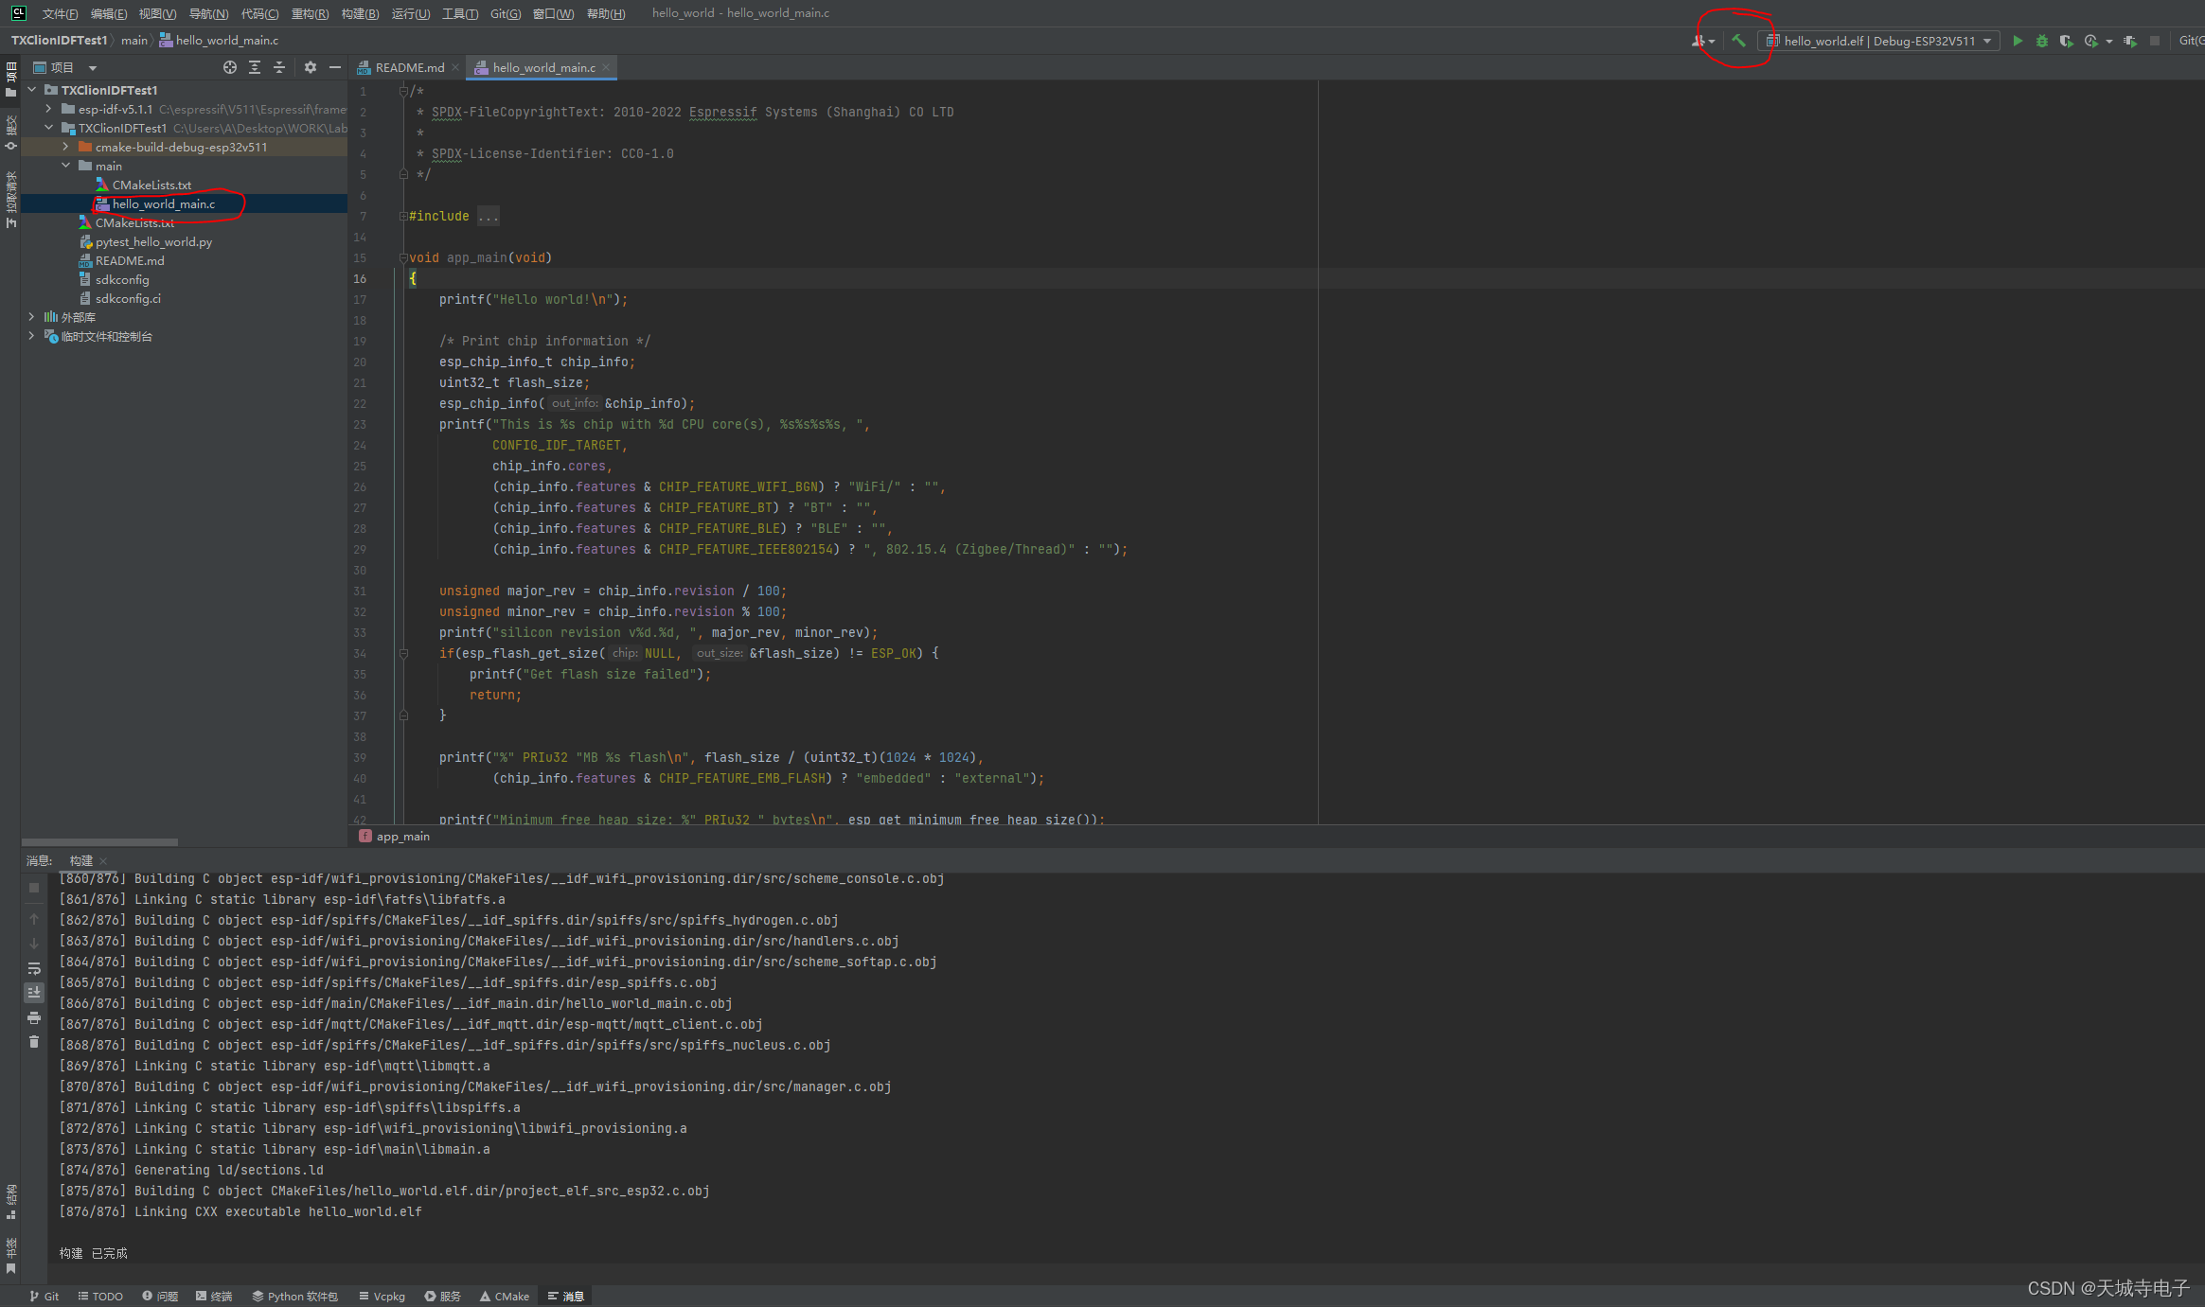2205x1307 pixels.
Task: Open 提交 commit side panel
Action: (10, 132)
